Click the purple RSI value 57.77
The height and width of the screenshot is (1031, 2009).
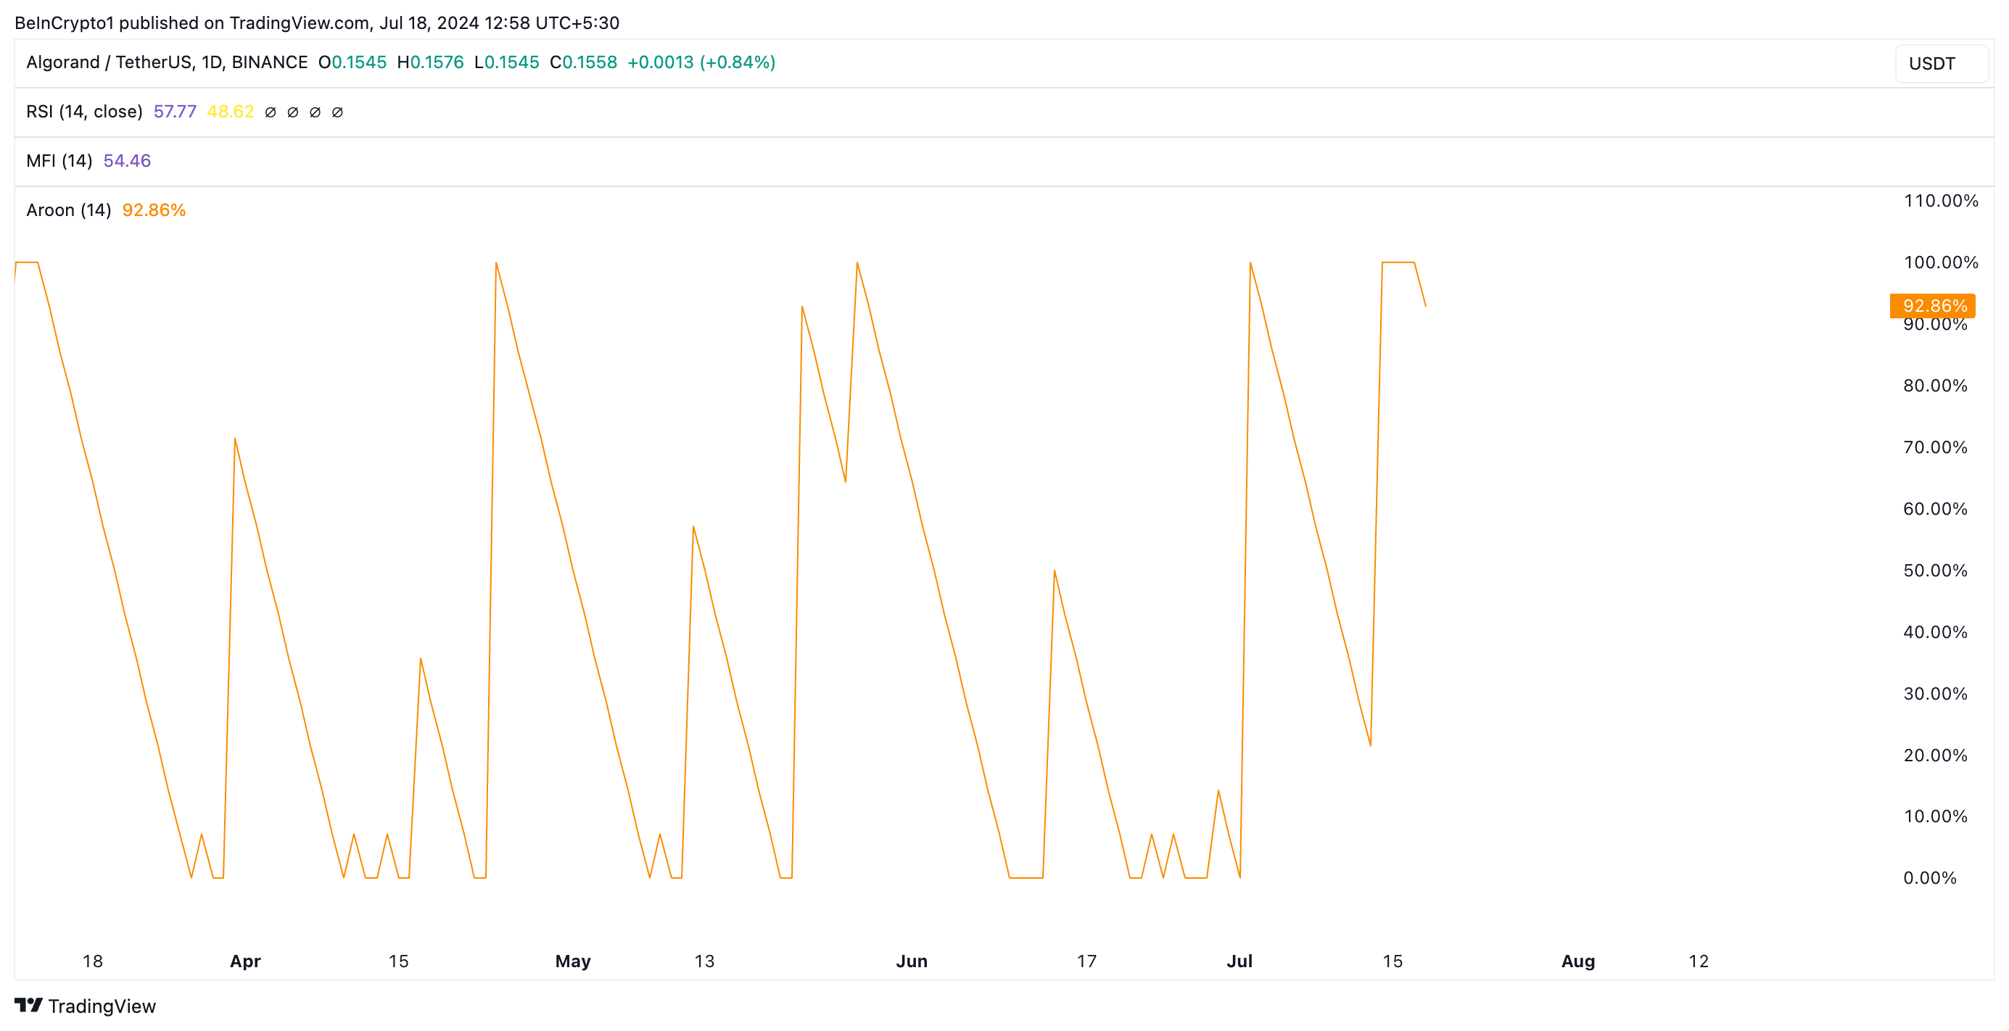[175, 112]
